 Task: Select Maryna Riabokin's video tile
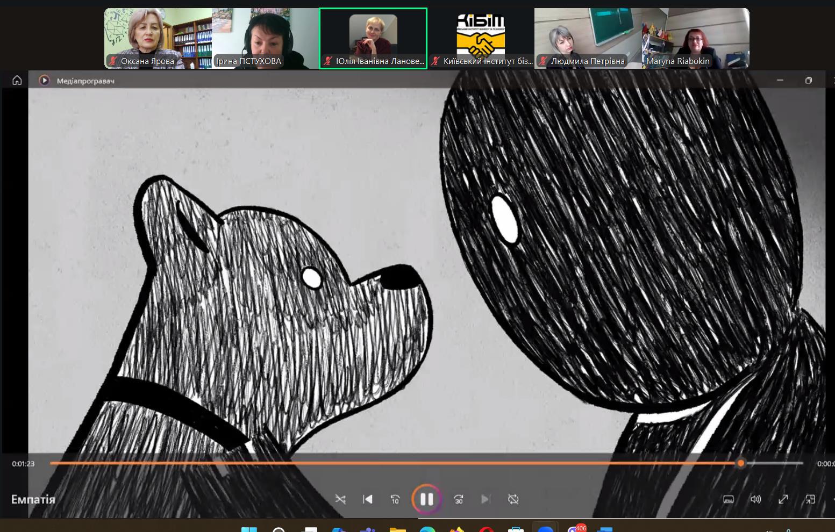pos(695,38)
